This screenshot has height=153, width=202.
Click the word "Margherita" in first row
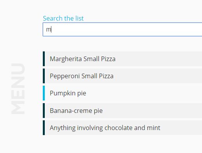pos(66,59)
